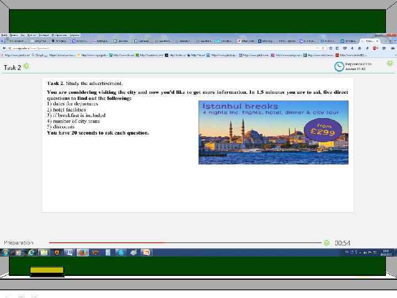Viewport: 397px width, 298px height.
Task: Click the clock timer icon
Action: [339, 67]
